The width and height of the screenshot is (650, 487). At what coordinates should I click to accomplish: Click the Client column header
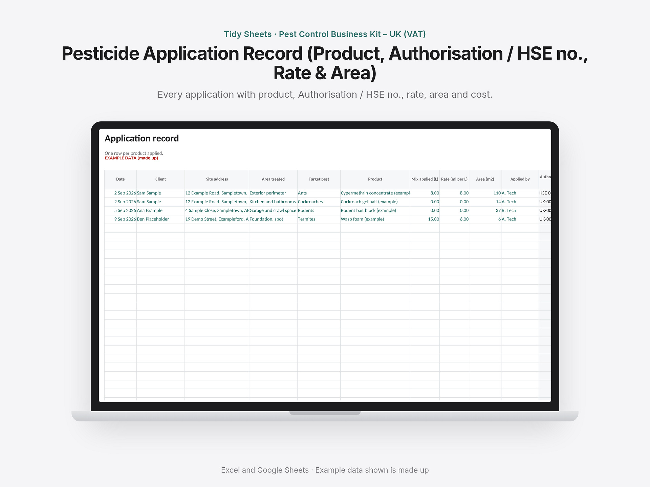tap(160, 179)
